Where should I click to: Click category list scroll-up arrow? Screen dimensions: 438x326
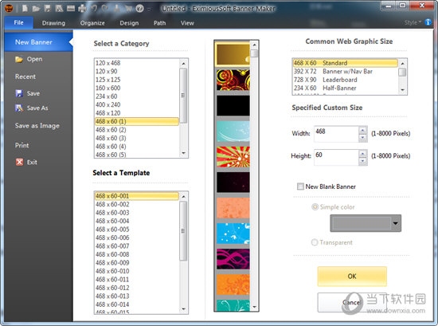[x=183, y=64]
